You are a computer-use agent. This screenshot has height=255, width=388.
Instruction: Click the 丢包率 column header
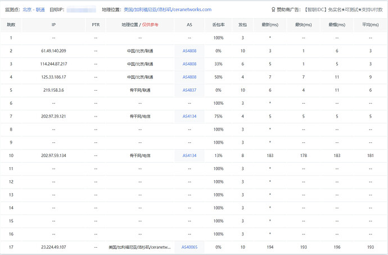pyautogui.click(x=219, y=25)
